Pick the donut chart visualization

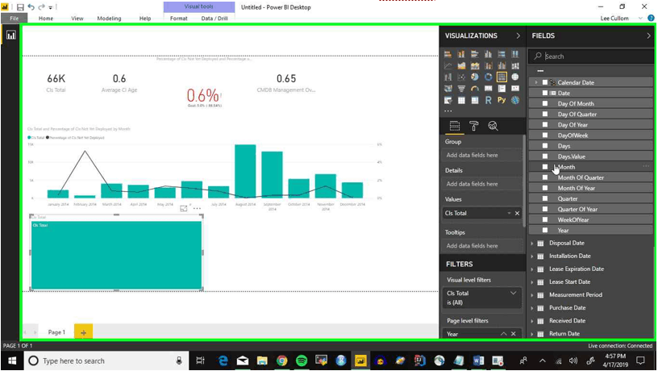(x=489, y=77)
